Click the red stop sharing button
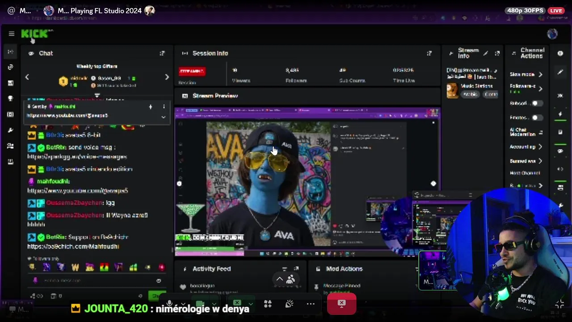 (341, 304)
